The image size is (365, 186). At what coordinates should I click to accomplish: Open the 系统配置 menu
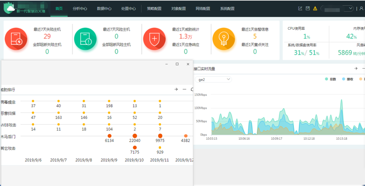[227, 9]
